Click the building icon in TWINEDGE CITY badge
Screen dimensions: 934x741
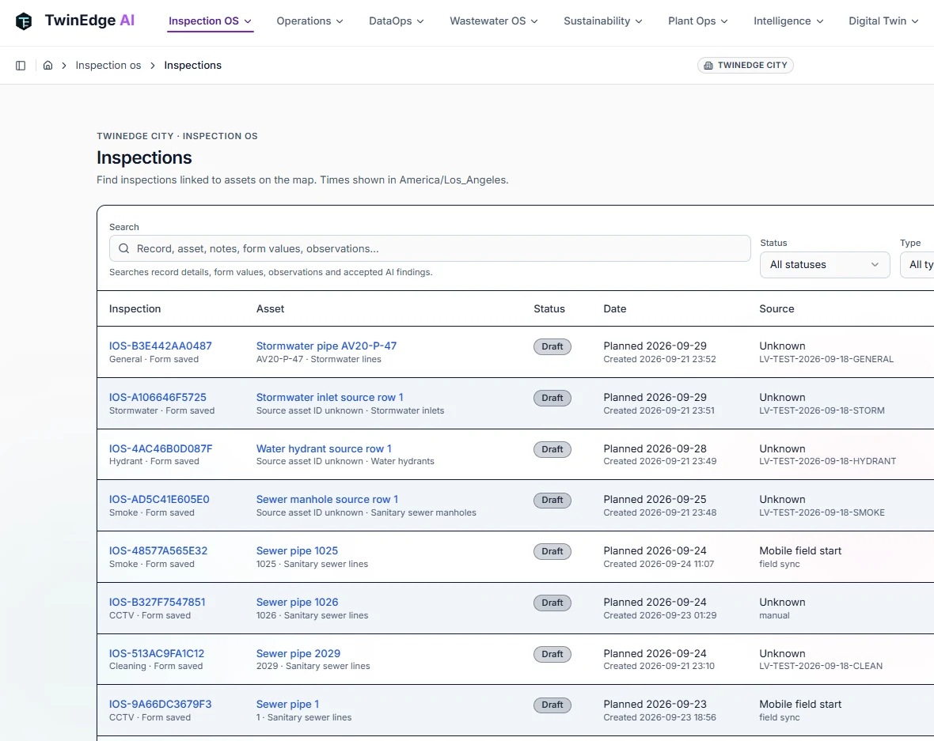[708, 66]
